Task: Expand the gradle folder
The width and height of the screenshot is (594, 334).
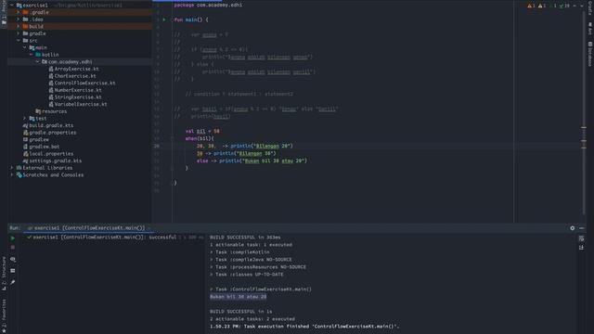Action: coord(19,33)
